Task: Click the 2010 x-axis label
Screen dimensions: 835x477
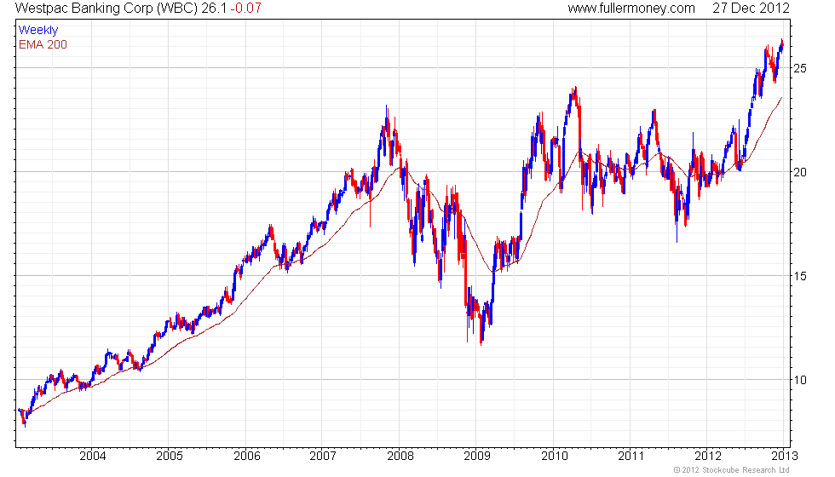Action: pos(555,456)
